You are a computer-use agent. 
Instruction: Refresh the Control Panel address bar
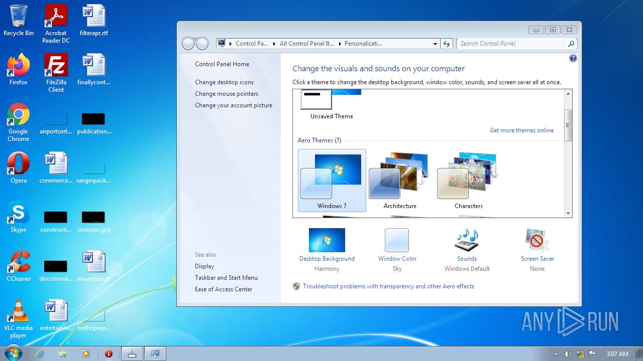click(x=447, y=44)
